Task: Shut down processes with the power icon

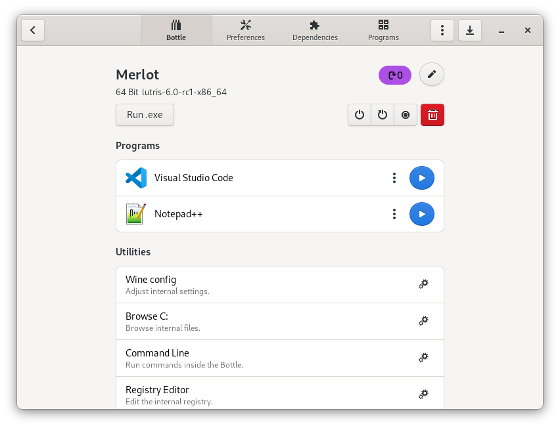Action: [360, 114]
